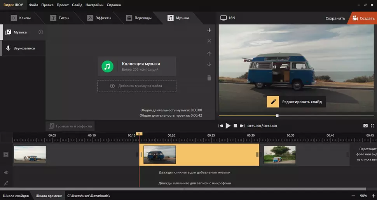This screenshot has width=377, height=200.
Task: Open the Проект menu
Action: [x=63, y=5]
